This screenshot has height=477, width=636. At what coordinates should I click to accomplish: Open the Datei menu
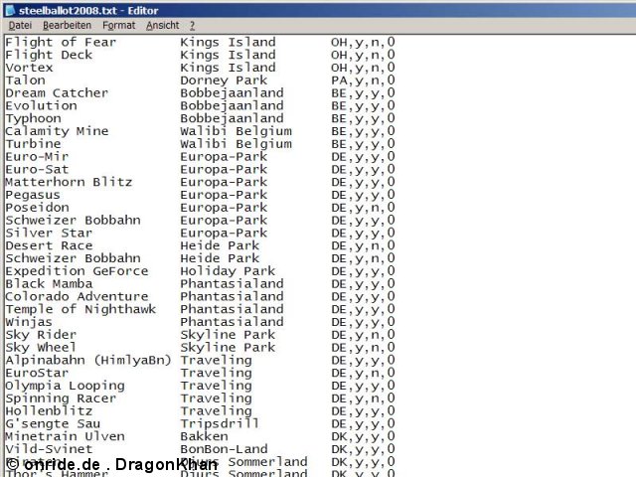(x=20, y=26)
